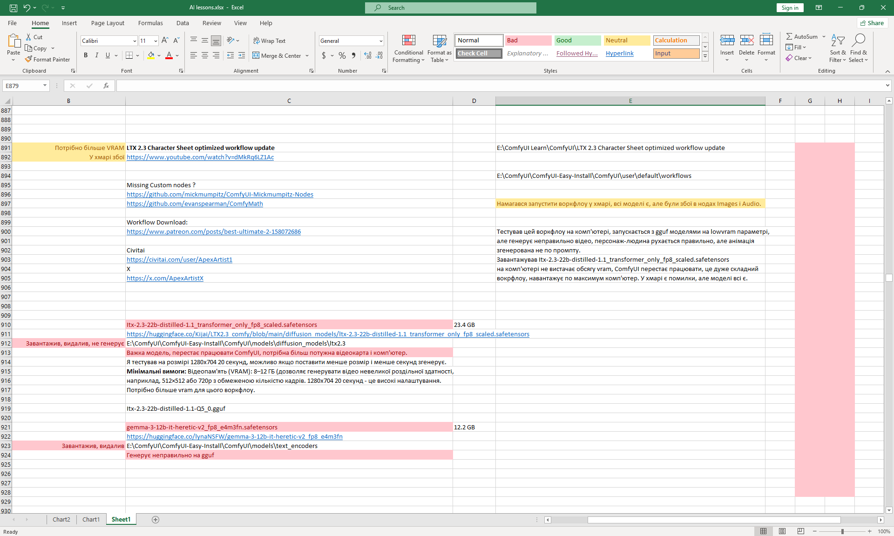Open the ComfyMath GitHub link
This screenshot has width=894, height=536.
coord(195,204)
